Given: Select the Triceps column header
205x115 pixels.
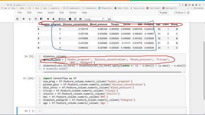Looking at the screenshot, I should tap(115, 24).
